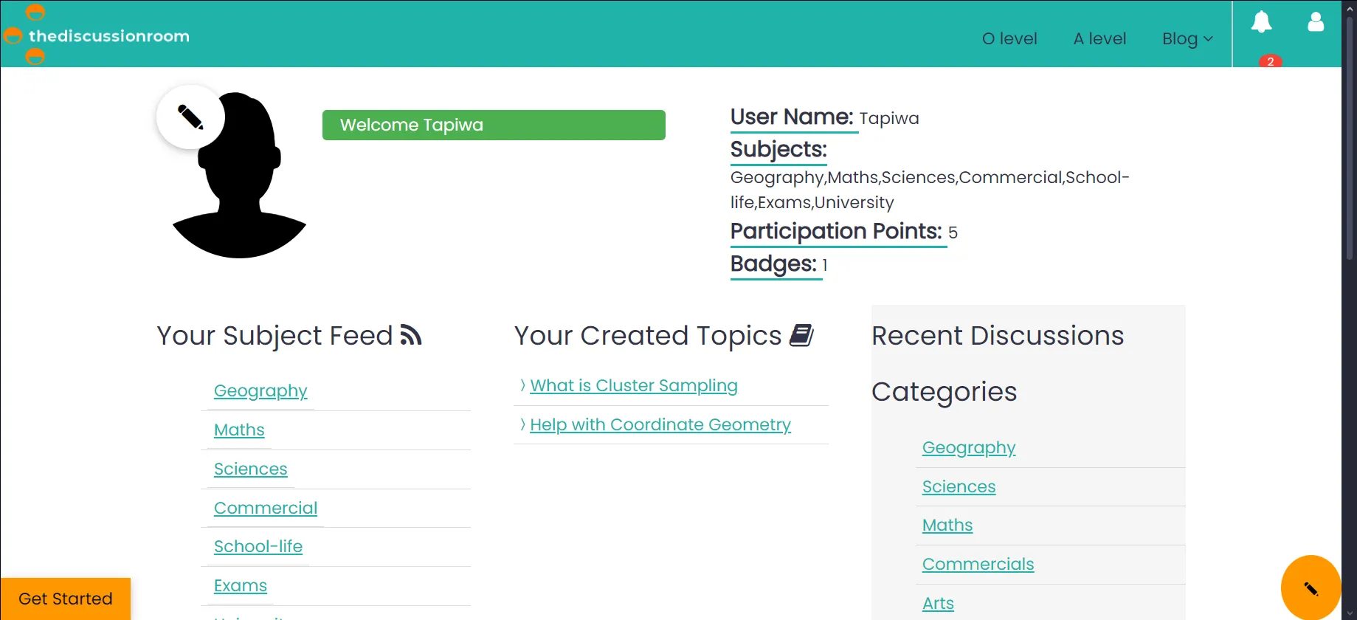Click the edit profile picture pencil icon

point(190,117)
